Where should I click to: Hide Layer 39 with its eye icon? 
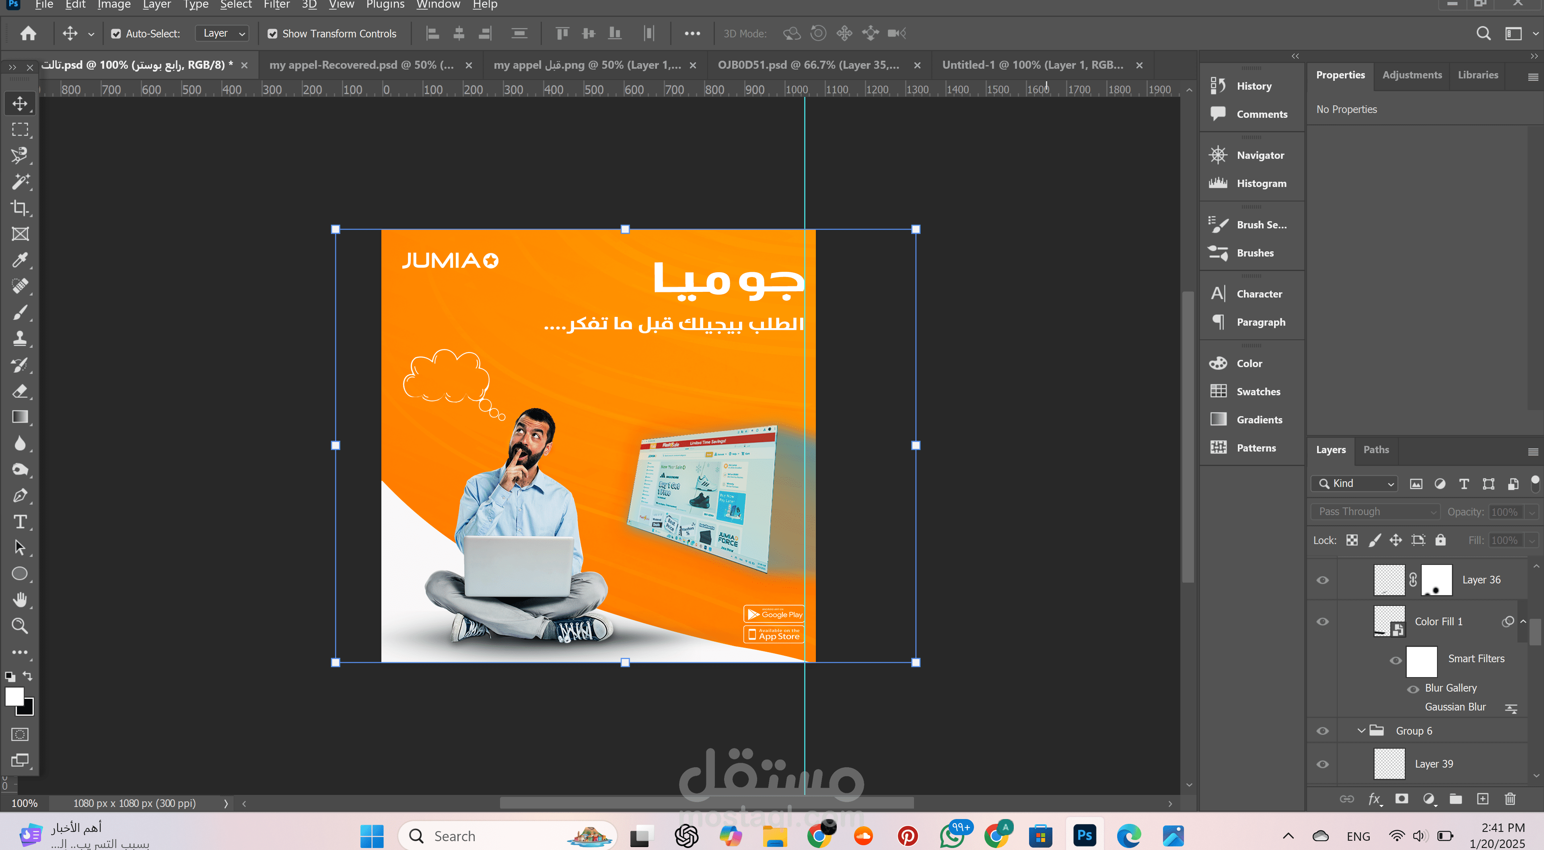(1323, 764)
